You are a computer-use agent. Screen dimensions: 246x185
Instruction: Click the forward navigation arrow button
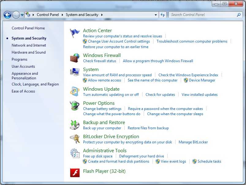[x=16, y=15]
